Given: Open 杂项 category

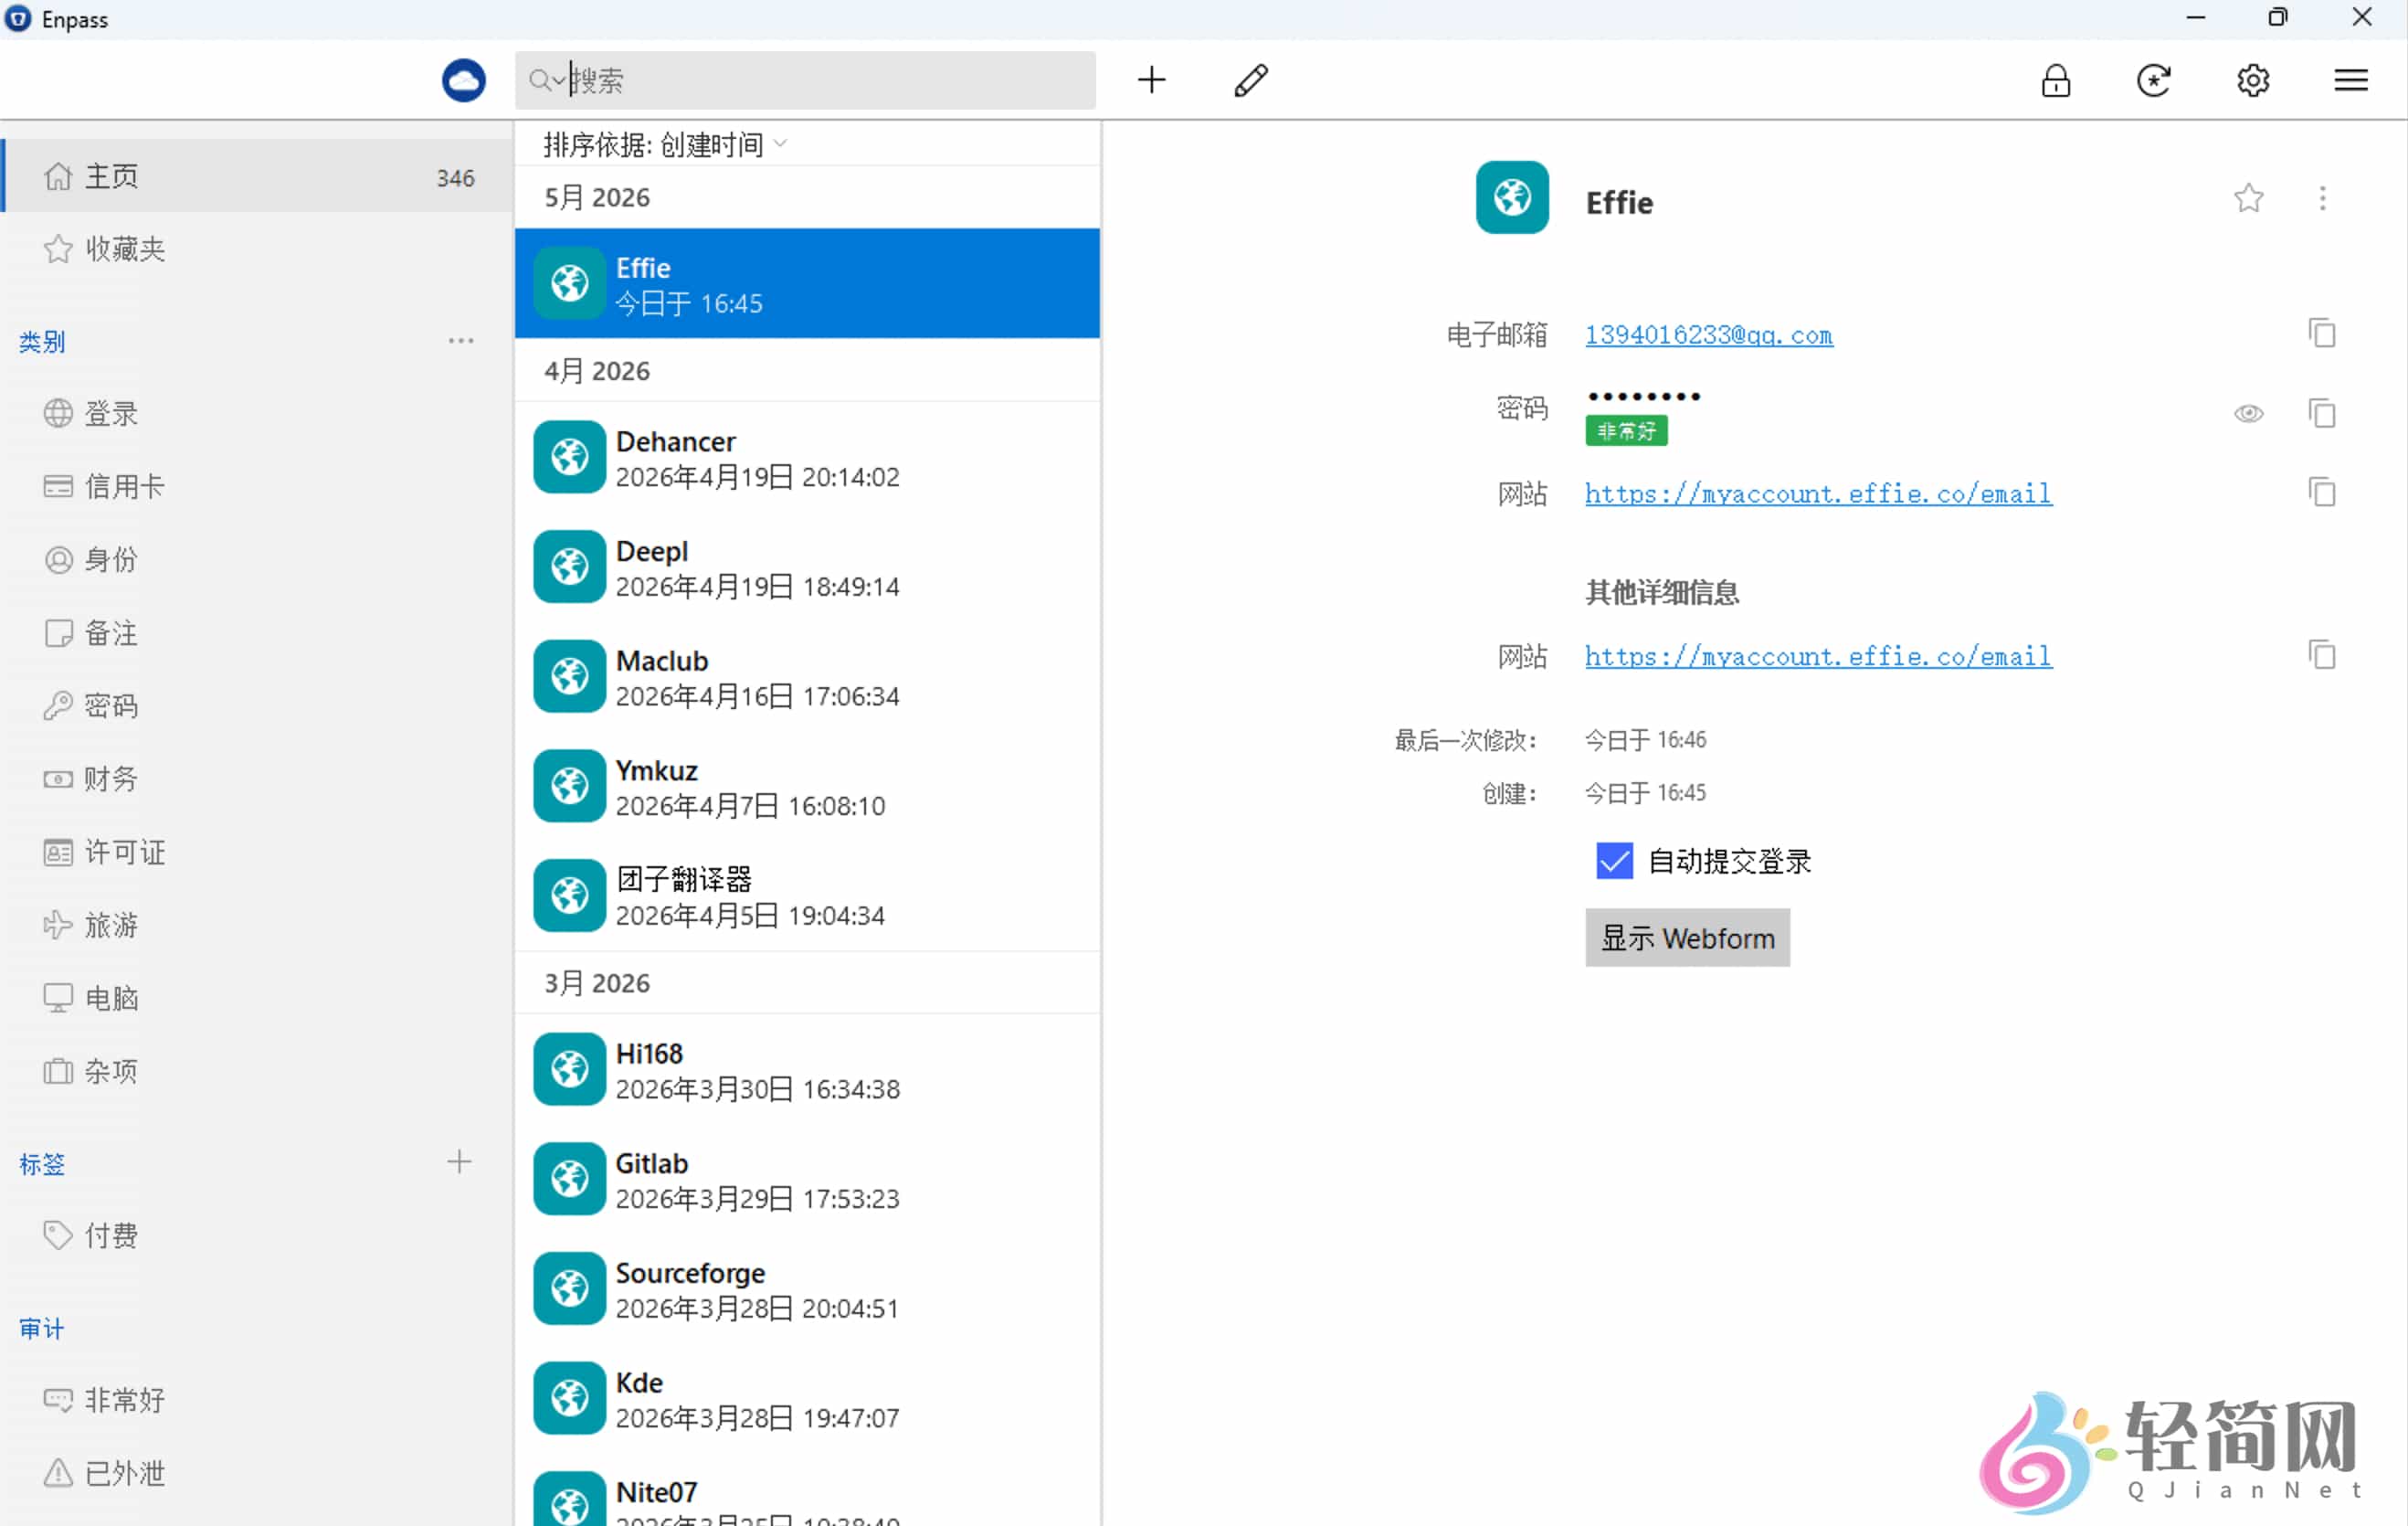Looking at the screenshot, I should click(257, 1070).
